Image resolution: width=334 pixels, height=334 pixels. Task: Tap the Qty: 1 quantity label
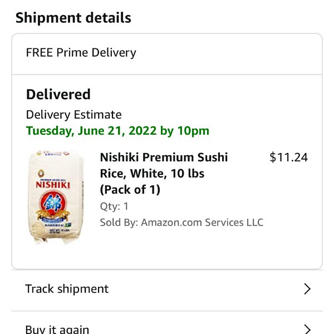(x=114, y=206)
